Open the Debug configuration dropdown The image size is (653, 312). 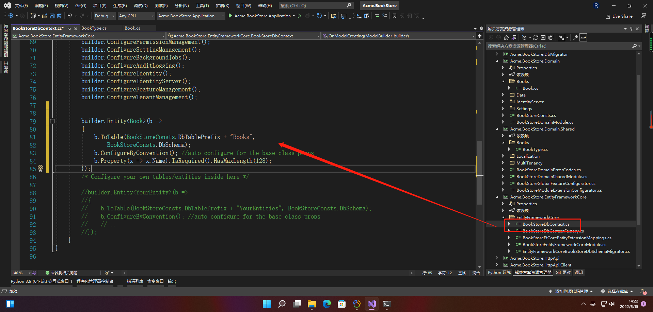(105, 16)
